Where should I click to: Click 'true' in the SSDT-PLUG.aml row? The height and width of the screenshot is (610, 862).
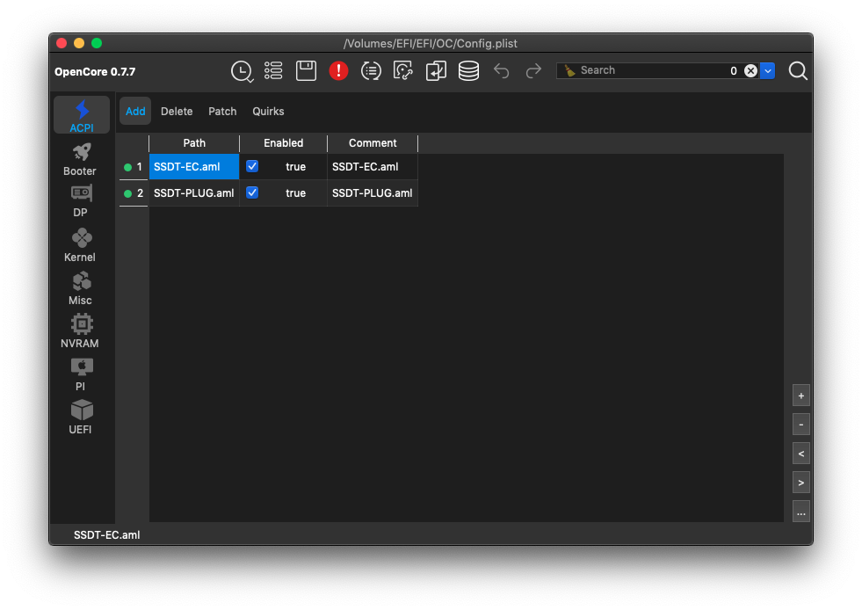(296, 193)
